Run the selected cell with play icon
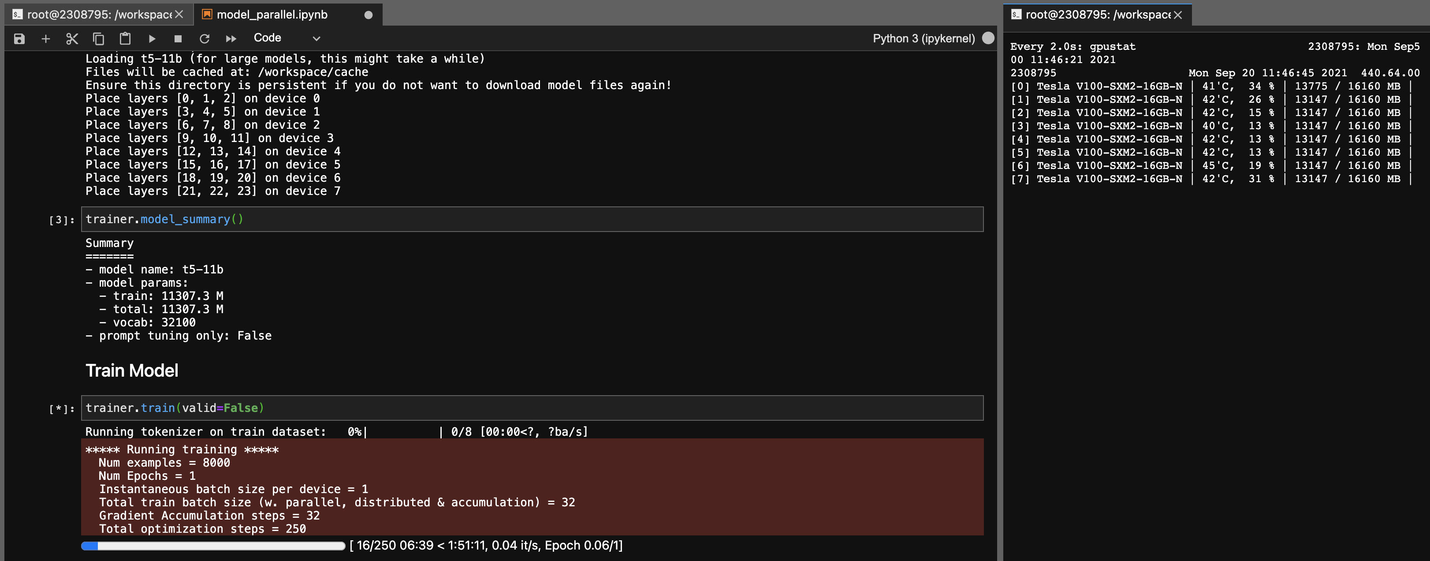 (152, 38)
